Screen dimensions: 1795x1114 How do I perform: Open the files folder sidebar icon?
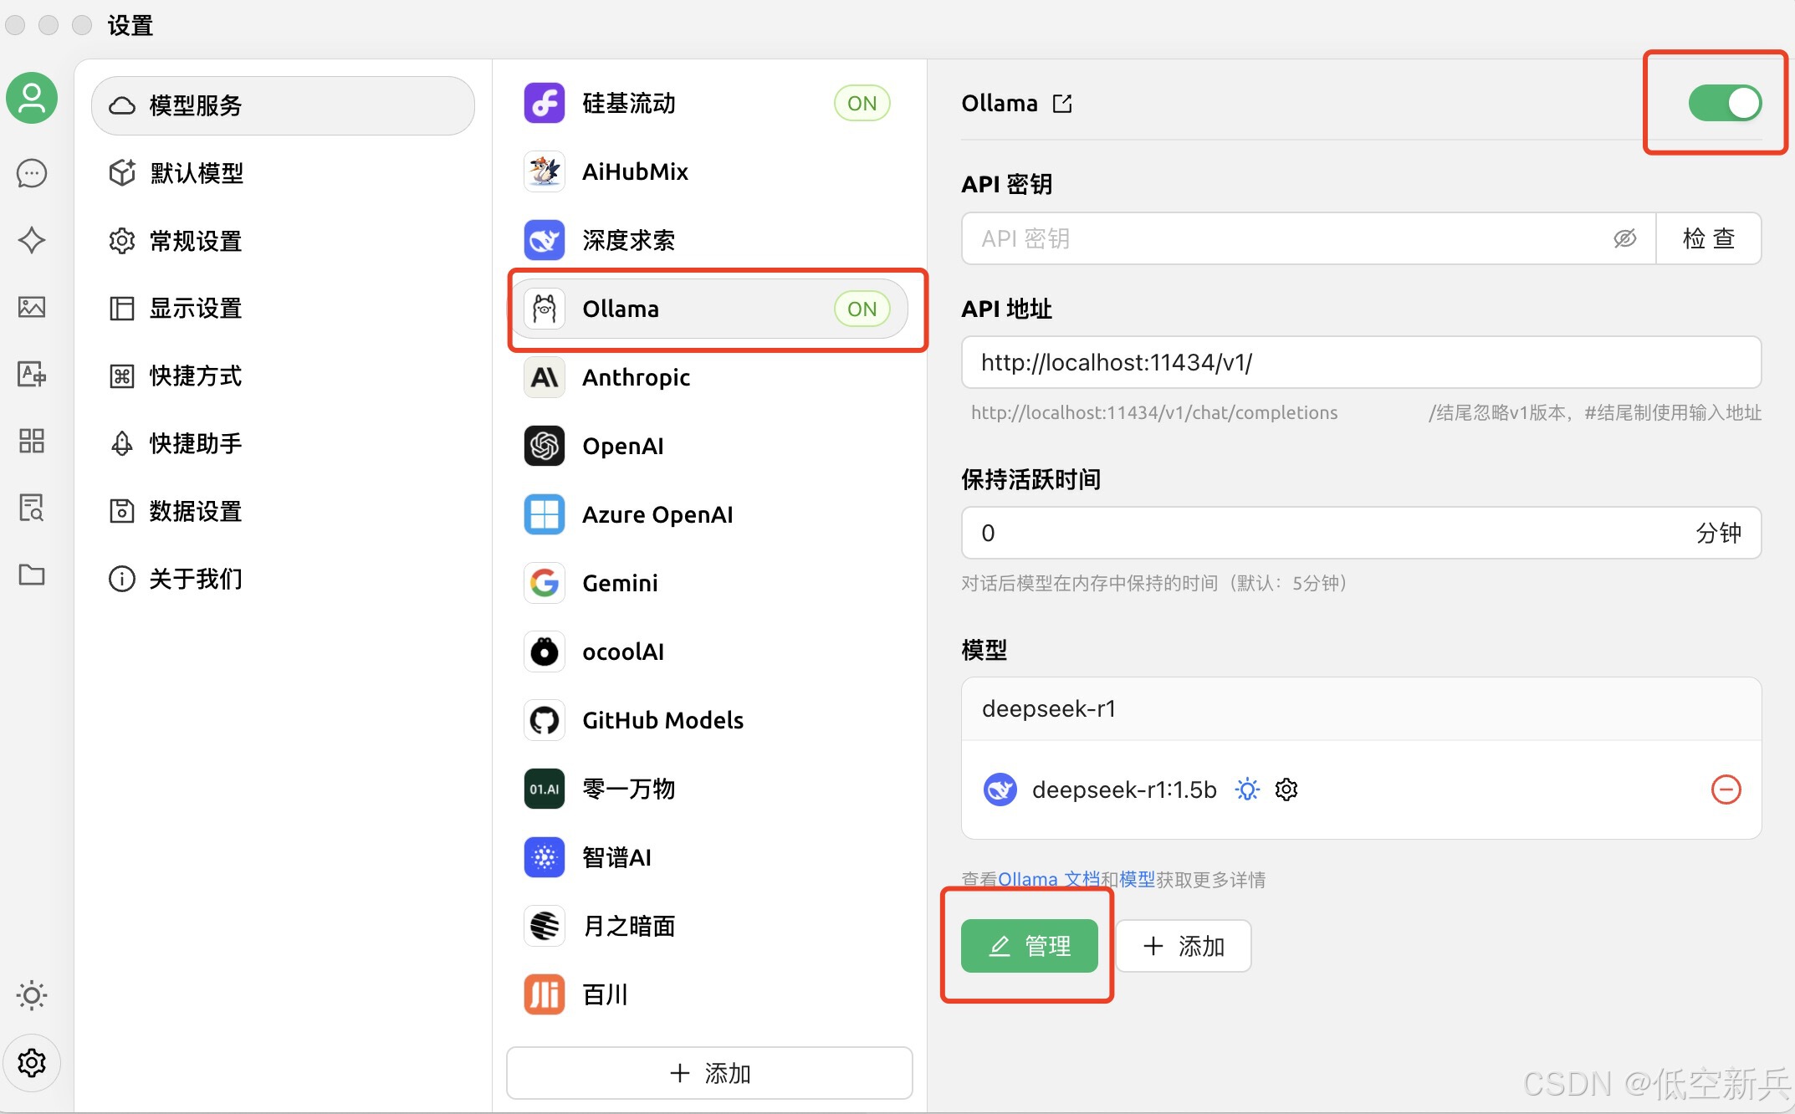tap(32, 575)
